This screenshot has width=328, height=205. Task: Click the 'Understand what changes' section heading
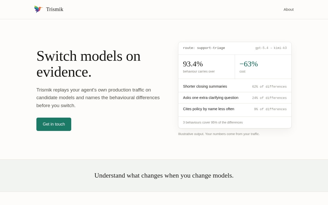[164, 176]
